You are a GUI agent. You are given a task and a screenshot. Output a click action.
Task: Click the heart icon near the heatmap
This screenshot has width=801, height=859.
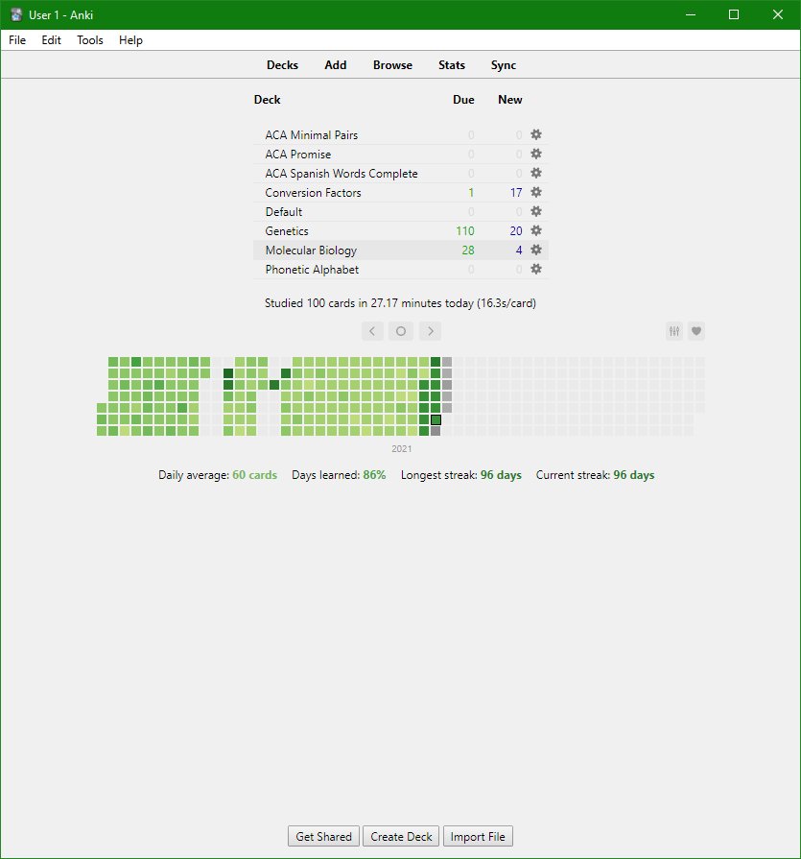point(697,331)
